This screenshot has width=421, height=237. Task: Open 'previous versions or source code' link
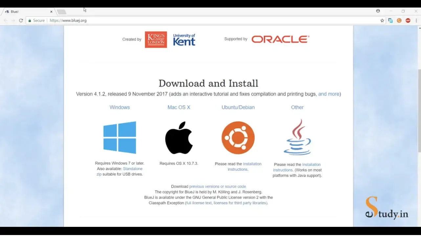pyautogui.click(x=217, y=187)
